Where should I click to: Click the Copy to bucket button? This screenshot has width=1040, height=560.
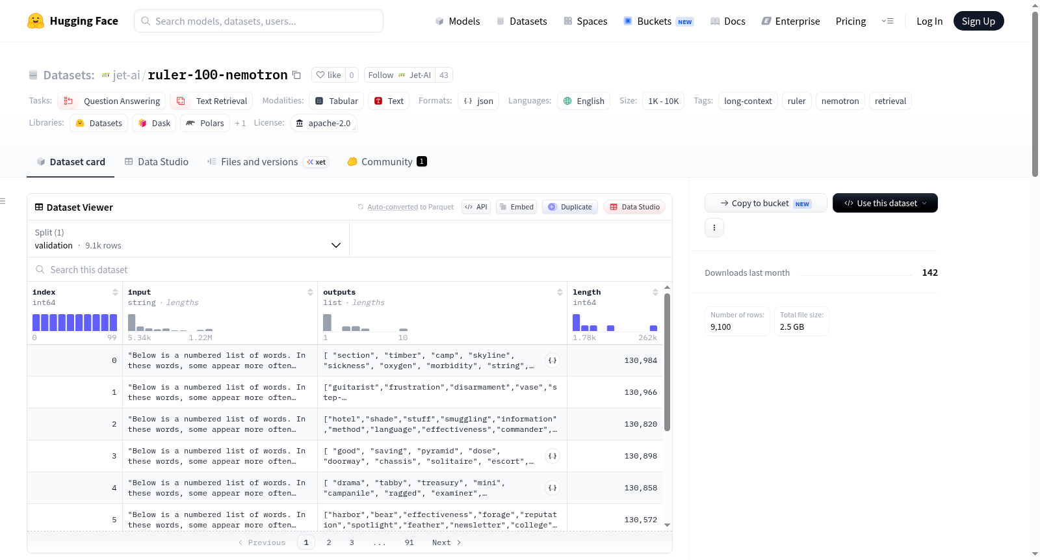pos(766,203)
